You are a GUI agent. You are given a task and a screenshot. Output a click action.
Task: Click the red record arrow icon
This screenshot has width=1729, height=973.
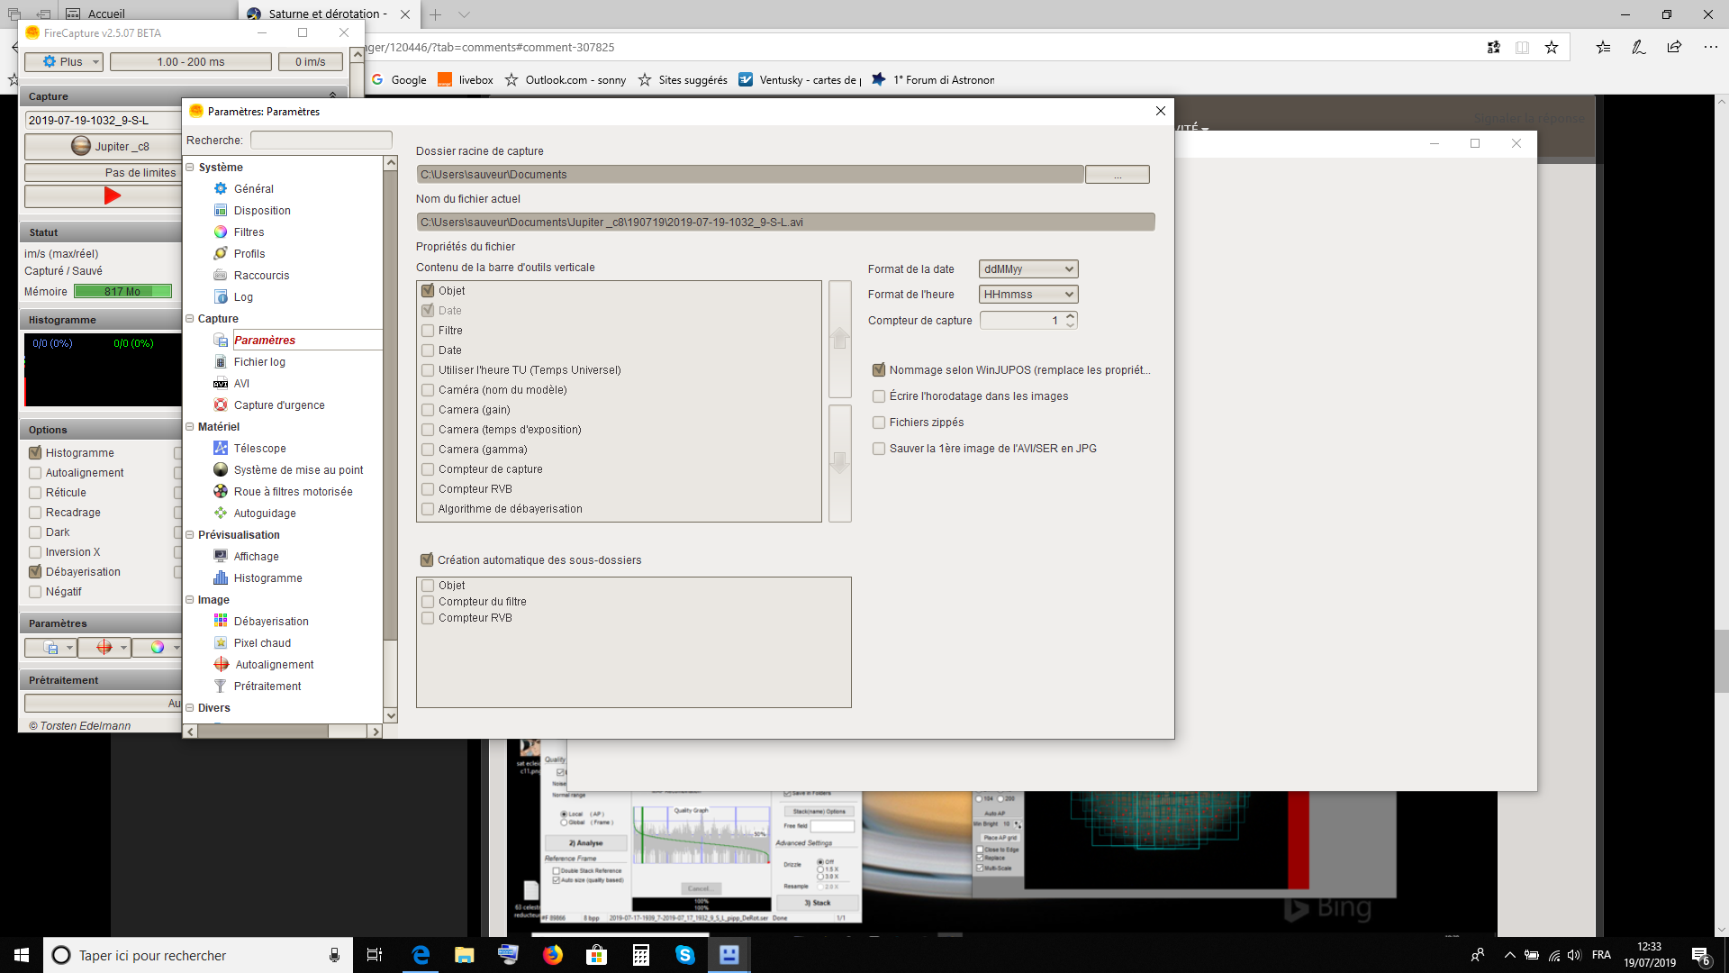[x=112, y=196]
